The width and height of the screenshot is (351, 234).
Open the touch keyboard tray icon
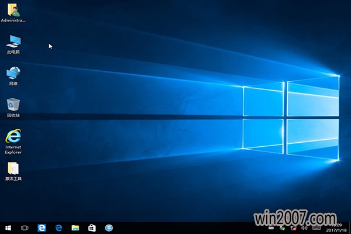click(316, 228)
